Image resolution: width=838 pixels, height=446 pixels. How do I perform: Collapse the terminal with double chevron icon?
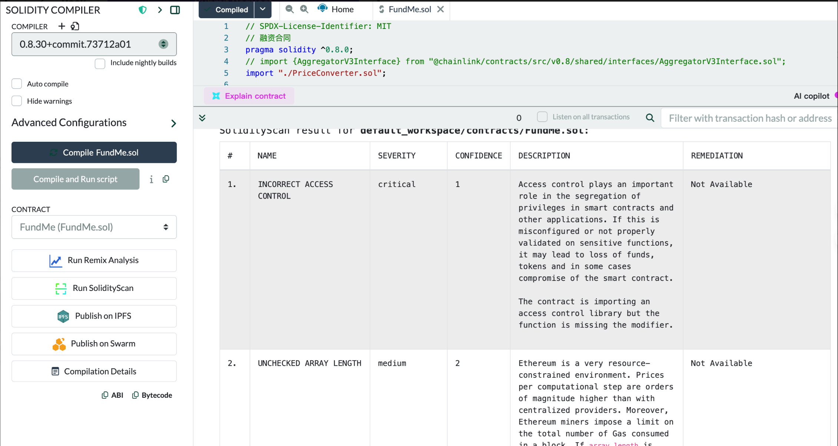pos(202,118)
